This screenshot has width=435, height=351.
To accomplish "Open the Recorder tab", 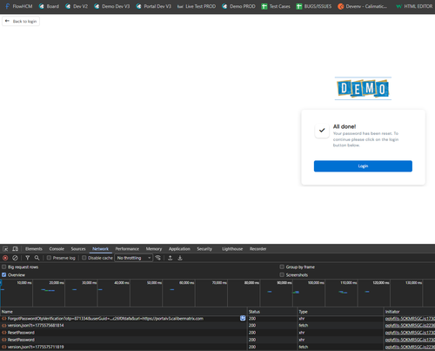I will coord(258,249).
